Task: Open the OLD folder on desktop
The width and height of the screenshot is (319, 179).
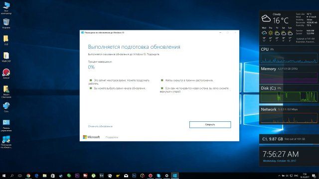Action: click(6, 40)
